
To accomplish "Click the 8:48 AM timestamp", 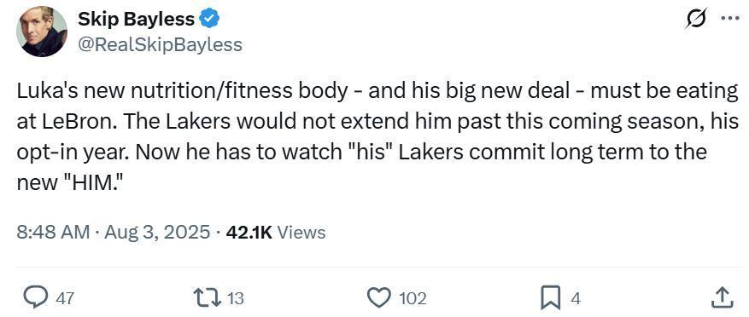I will click(53, 232).
